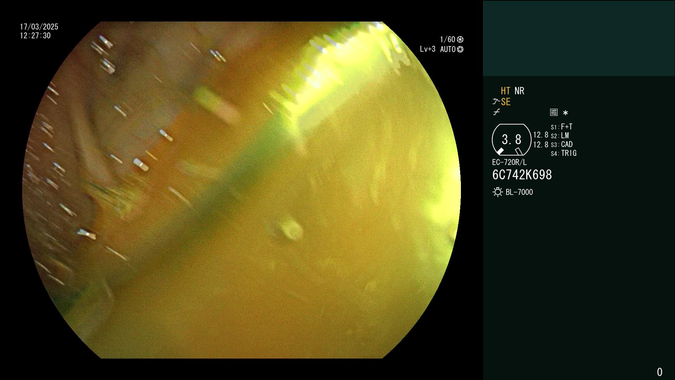
Task: Click the Lv+3 brightness level value
Action: pyautogui.click(x=427, y=49)
